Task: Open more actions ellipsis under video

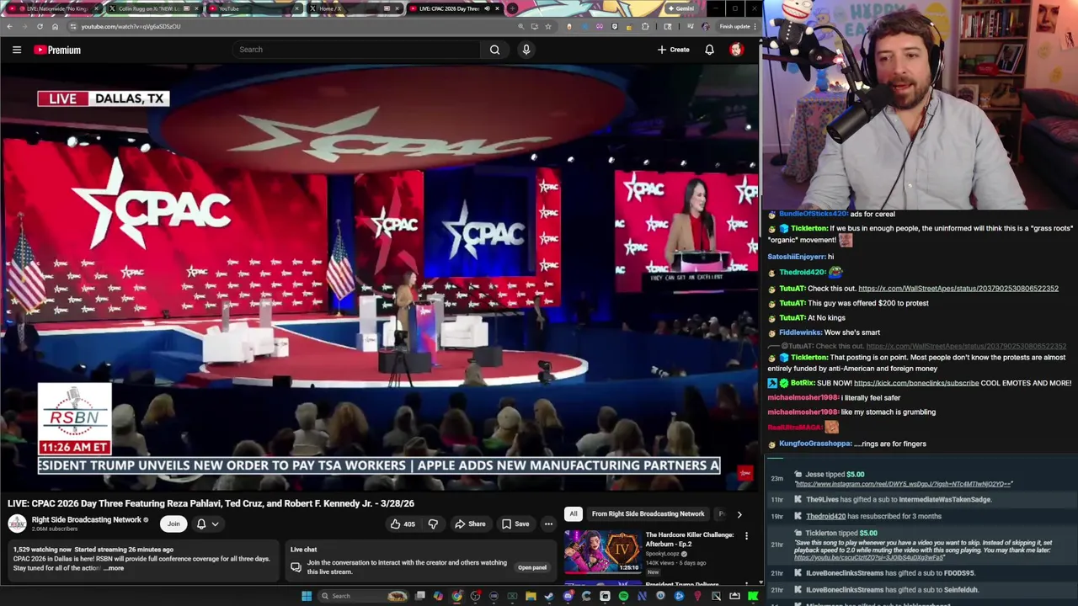Action: [x=548, y=524]
